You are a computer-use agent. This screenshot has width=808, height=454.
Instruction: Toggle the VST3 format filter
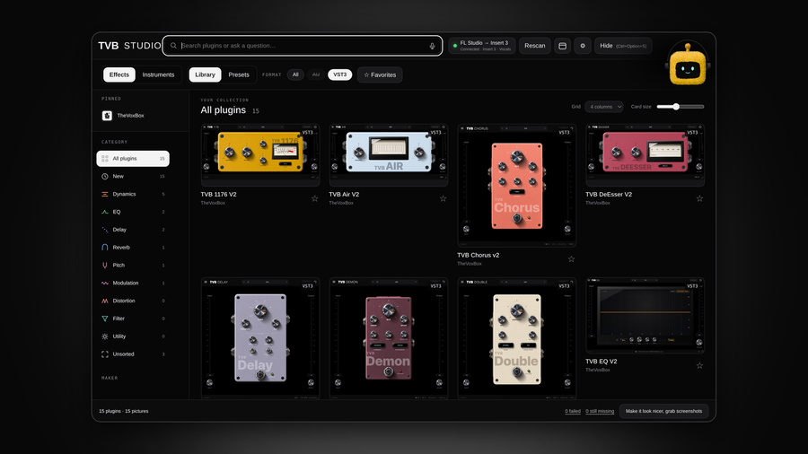pyautogui.click(x=339, y=74)
